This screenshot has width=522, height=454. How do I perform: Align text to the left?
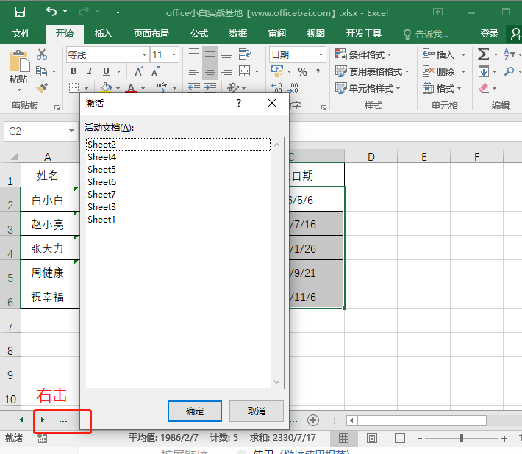[194, 71]
